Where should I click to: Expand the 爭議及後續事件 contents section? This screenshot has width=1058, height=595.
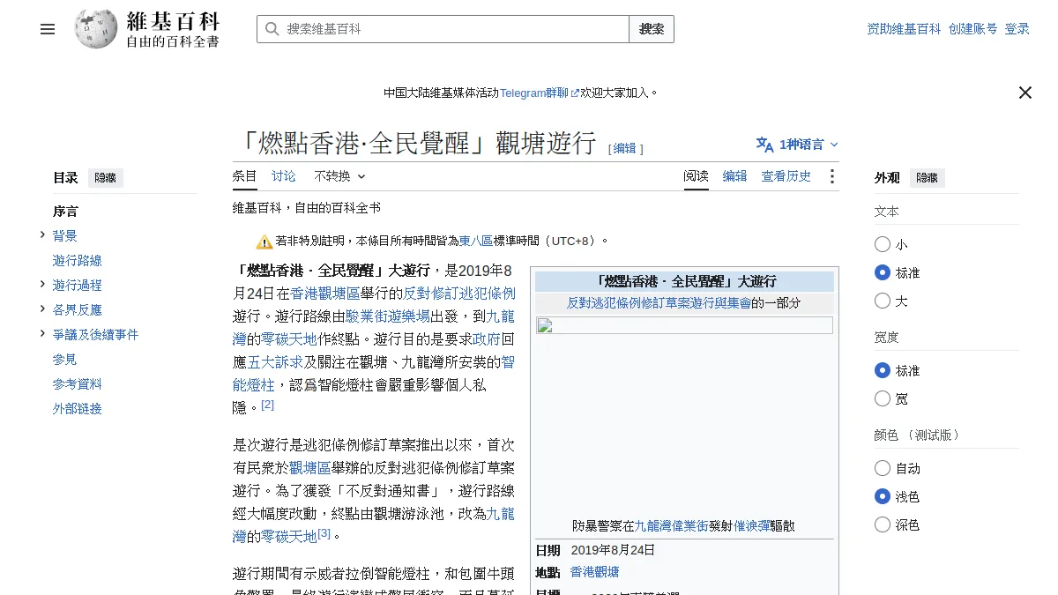click(42, 333)
